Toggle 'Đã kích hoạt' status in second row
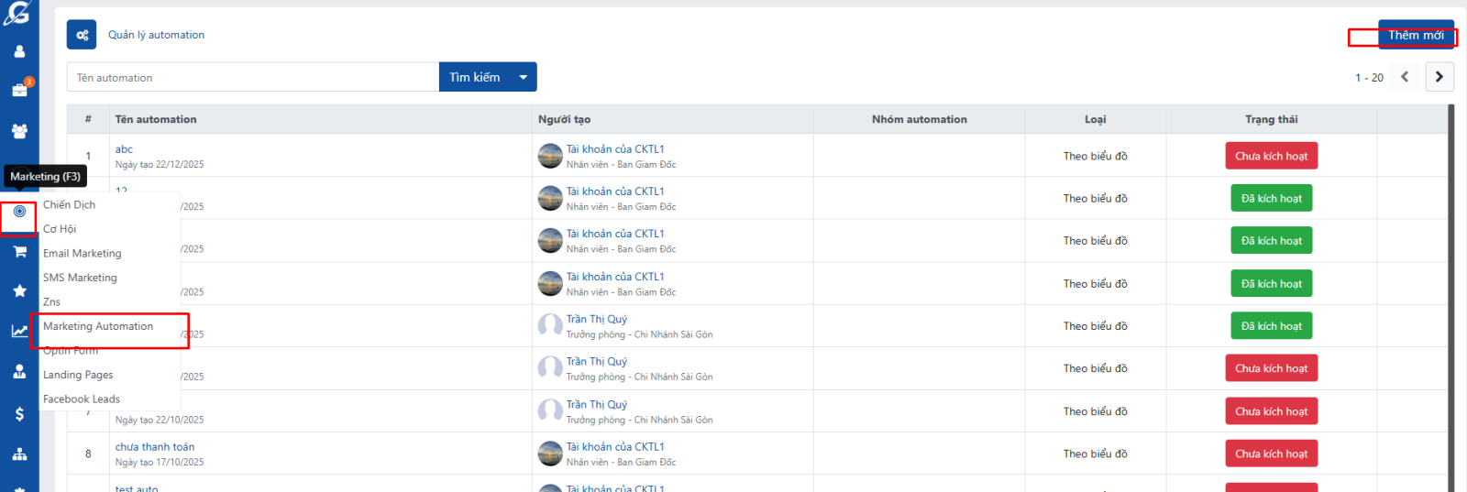The height and width of the screenshot is (492, 1467). coord(1271,199)
